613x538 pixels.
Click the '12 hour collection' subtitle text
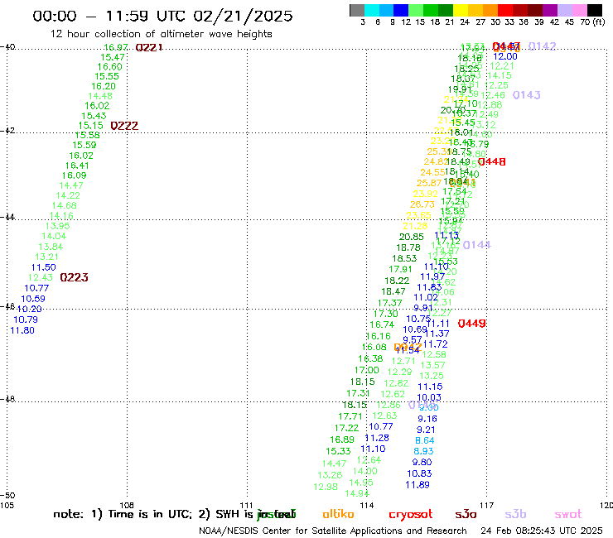(x=161, y=34)
